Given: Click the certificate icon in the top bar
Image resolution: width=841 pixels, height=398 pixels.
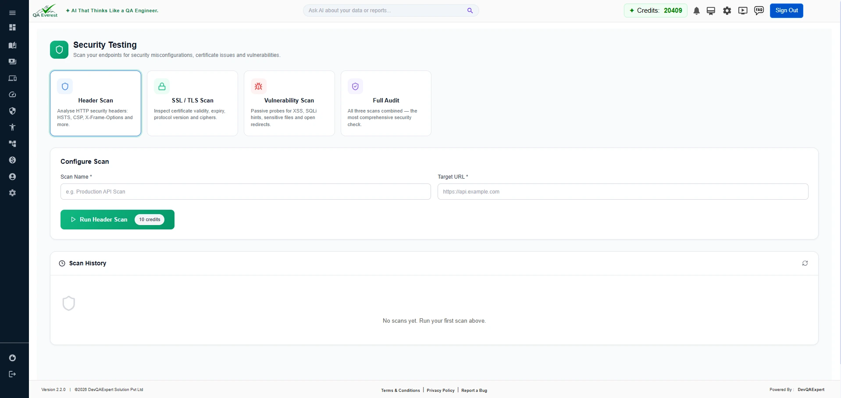Looking at the screenshot, I should tap(711, 11).
